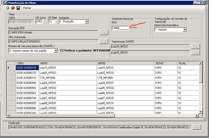Minimize the Manutenção de Filiais window
The image size is (209, 138).
pos(195,3)
